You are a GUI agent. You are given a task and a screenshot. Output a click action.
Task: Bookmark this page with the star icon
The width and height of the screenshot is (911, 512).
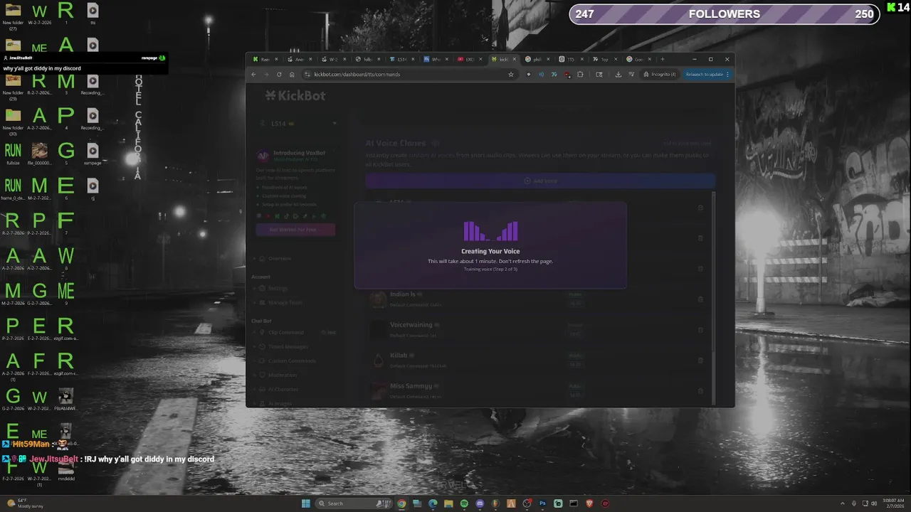511,74
